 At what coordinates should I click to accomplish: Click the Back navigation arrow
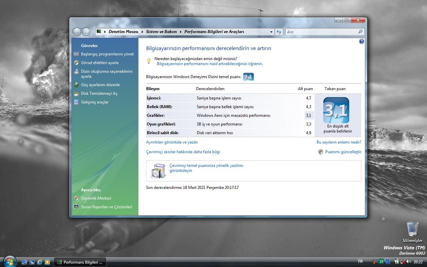77,32
